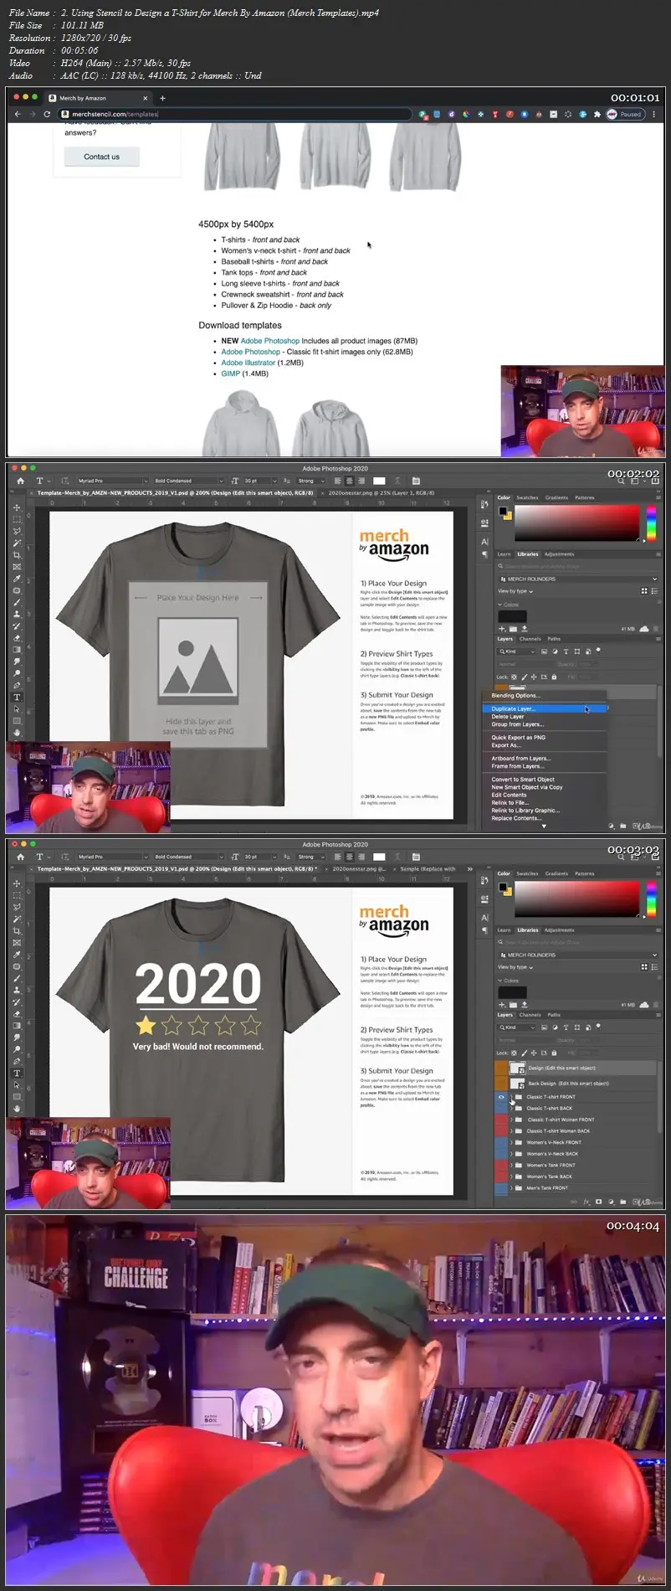The image size is (671, 1591).
Task: Open View by type dropdown, 00:03:03 frame
Action: point(515,967)
